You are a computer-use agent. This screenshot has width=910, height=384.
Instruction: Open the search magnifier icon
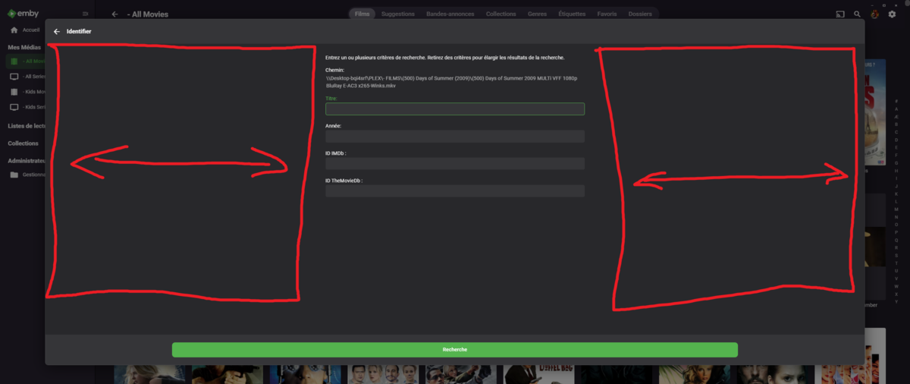(x=857, y=14)
